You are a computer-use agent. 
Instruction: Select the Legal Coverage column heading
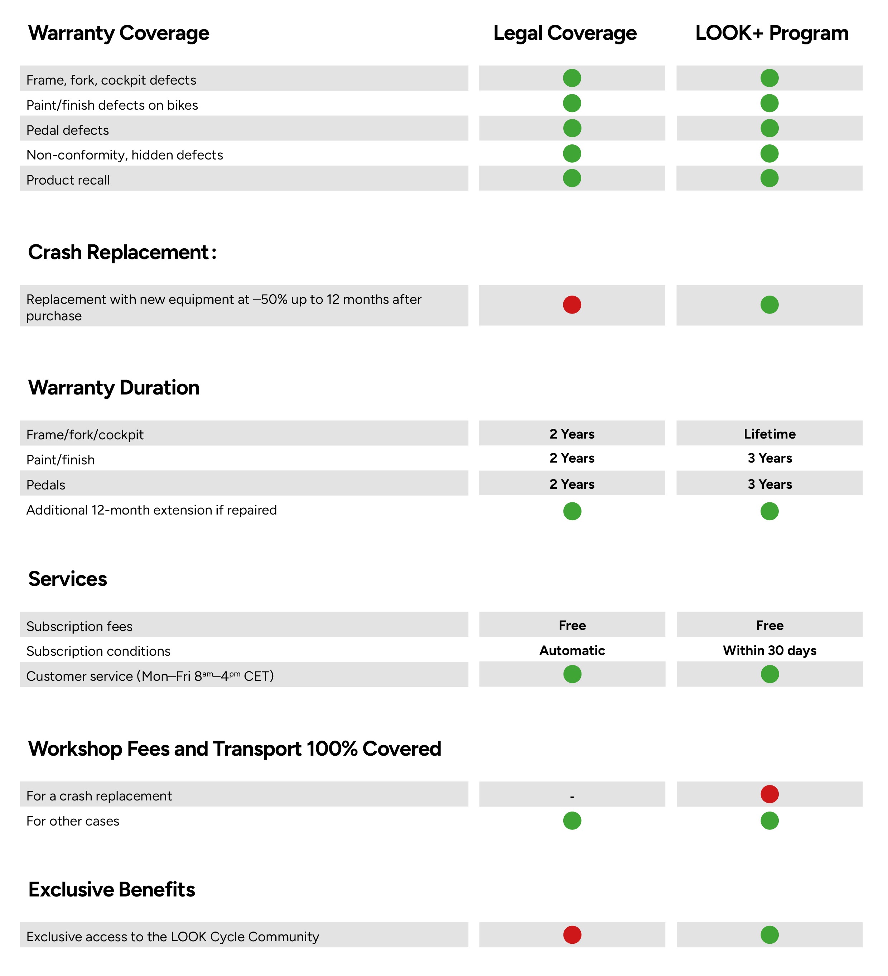(x=565, y=33)
